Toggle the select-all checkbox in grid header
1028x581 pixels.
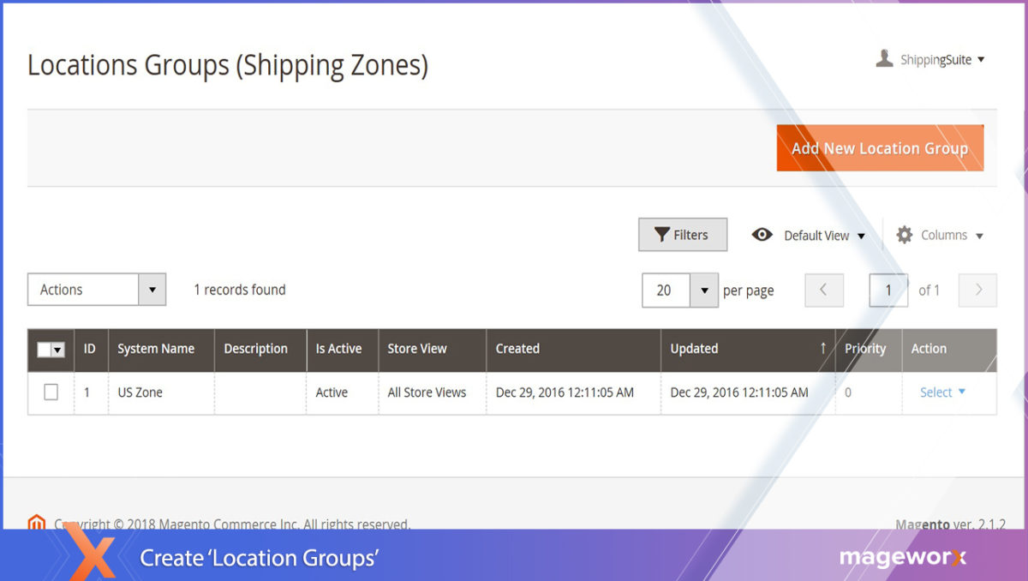pos(43,350)
